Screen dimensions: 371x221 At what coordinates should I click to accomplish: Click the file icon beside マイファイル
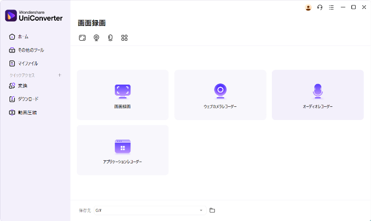pyautogui.click(x=12, y=63)
